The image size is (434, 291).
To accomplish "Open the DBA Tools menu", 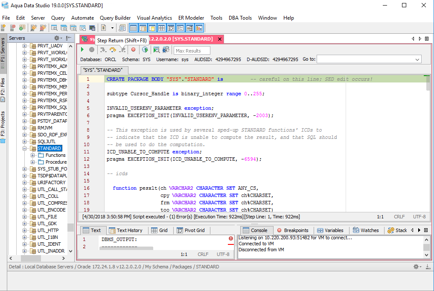I will coord(240,18).
